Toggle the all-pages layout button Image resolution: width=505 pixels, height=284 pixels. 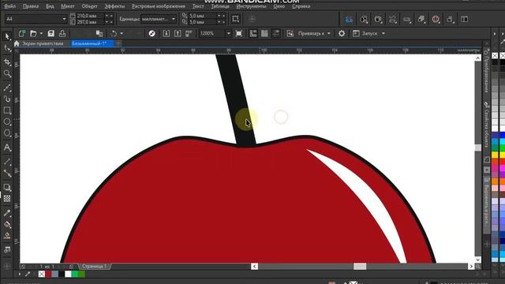tap(235, 19)
